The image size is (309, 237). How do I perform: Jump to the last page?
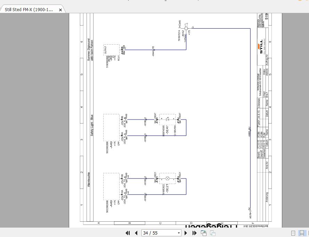click(x=194, y=233)
